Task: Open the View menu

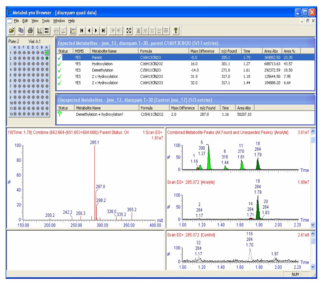Action: coord(35,21)
